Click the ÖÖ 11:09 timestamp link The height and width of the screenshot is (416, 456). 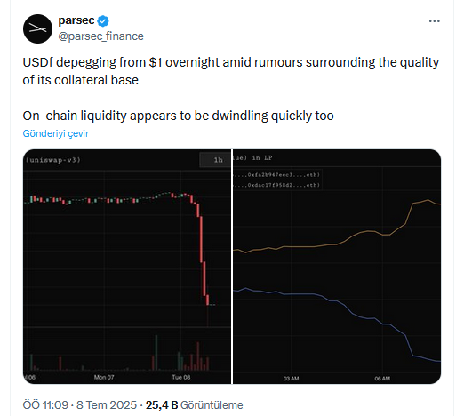[x=45, y=404]
